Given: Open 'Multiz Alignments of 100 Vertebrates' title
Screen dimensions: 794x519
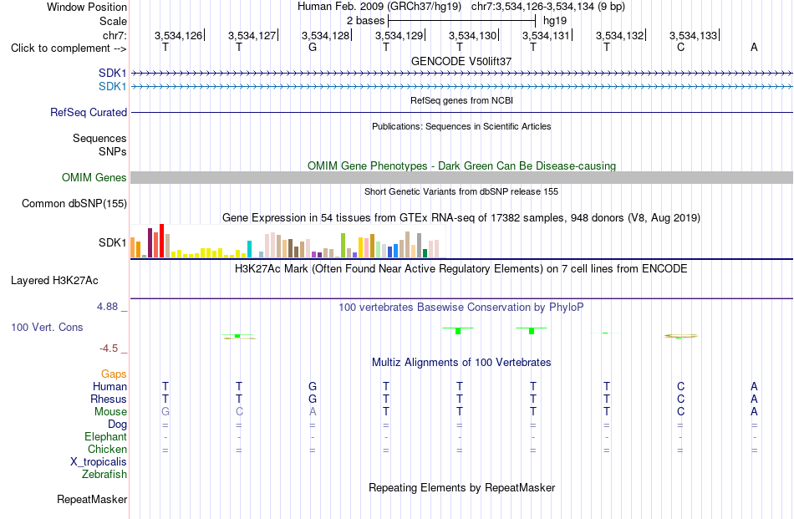Looking at the screenshot, I should tap(461, 363).
